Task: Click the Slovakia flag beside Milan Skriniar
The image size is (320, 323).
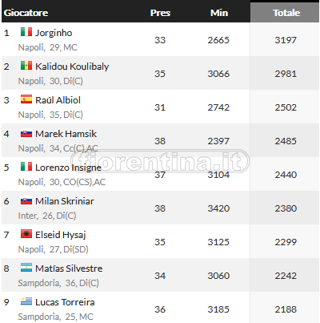Action: 26,200
